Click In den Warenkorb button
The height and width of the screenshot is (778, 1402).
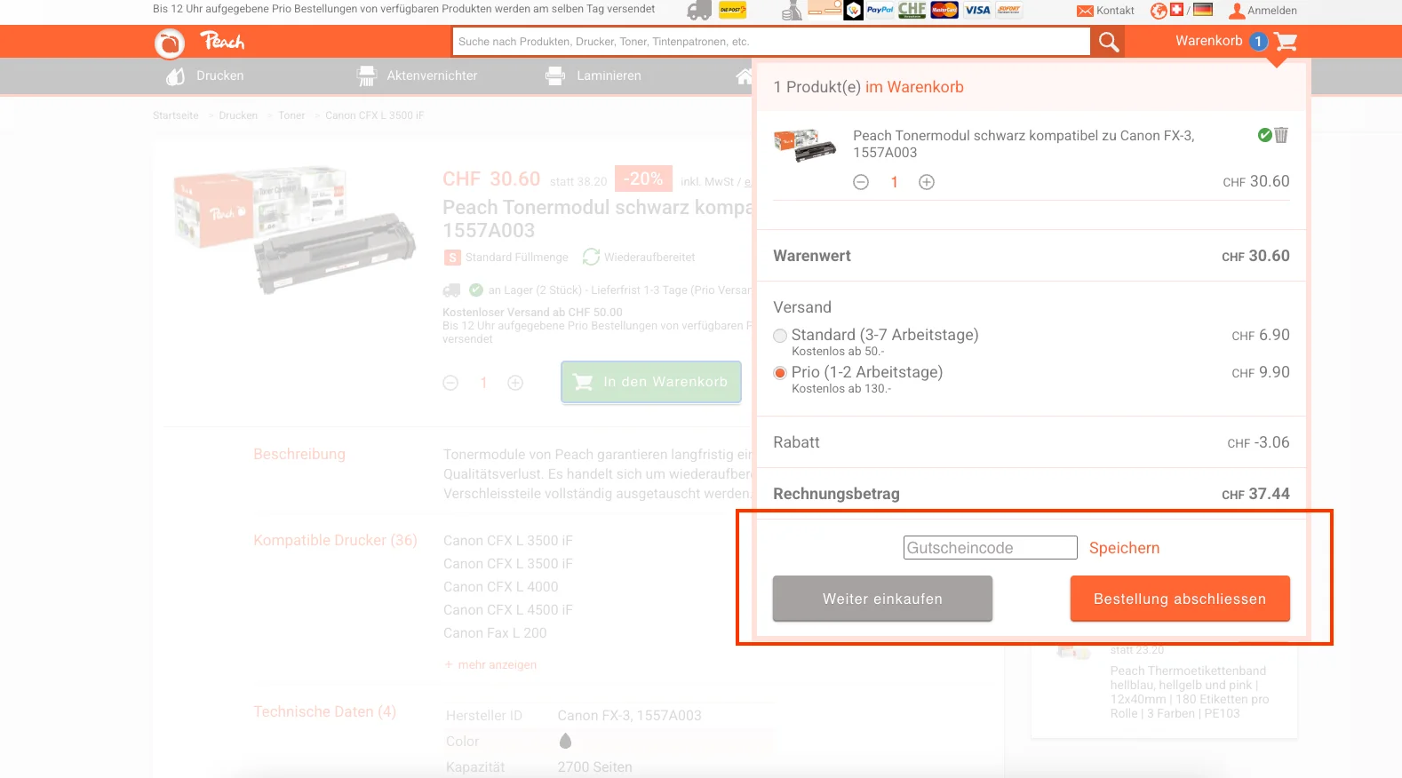point(651,382)
